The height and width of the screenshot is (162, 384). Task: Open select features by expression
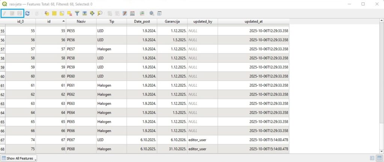(x=47, y=13)
